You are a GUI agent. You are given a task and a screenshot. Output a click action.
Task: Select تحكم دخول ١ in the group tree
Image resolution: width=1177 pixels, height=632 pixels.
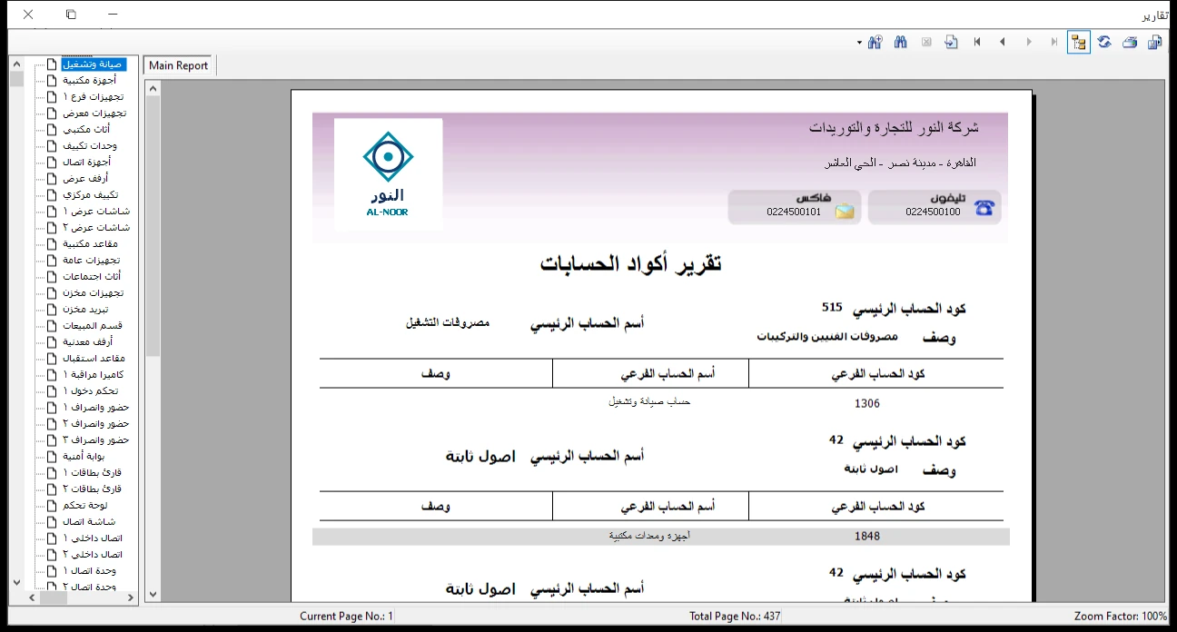pos(91,391)
